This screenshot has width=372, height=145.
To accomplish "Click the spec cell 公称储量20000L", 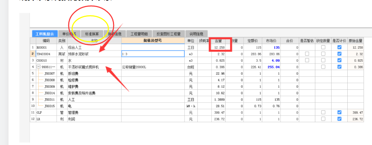I will (153, 67).
